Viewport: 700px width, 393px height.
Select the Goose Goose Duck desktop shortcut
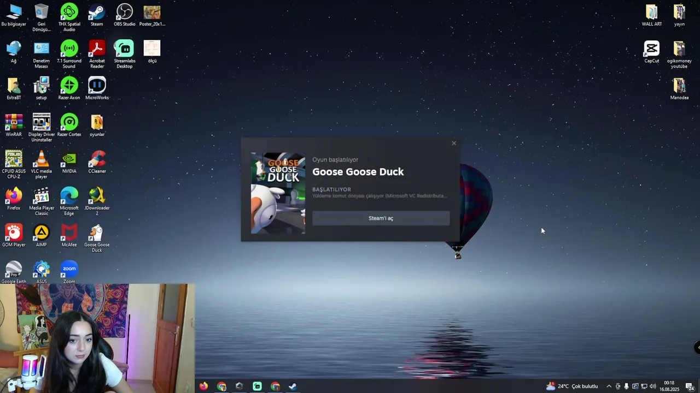coord(97,239)
